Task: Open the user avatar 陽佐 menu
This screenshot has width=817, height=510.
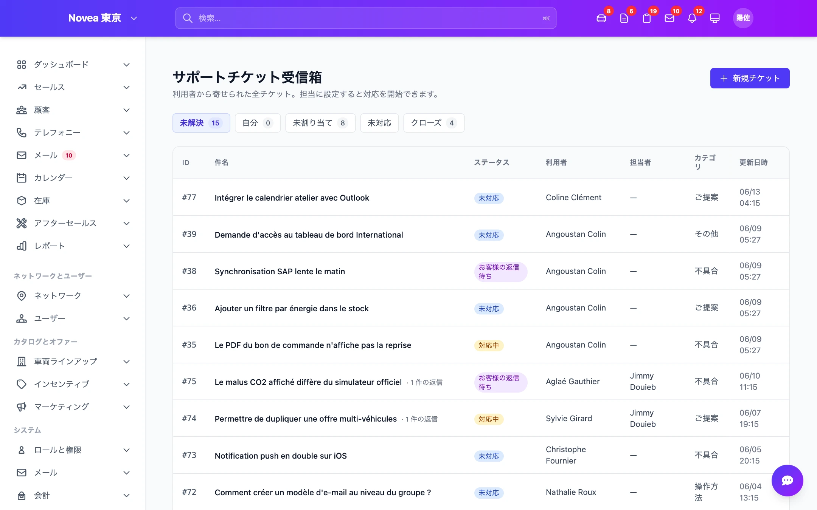Action: [x=743, y=18]
